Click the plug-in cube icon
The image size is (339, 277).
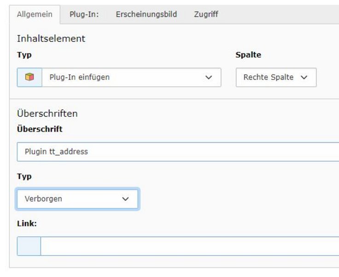point(29,78)
